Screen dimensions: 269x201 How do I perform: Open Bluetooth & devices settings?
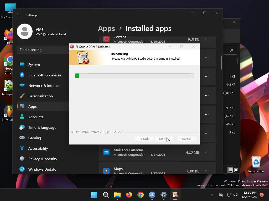43,75
